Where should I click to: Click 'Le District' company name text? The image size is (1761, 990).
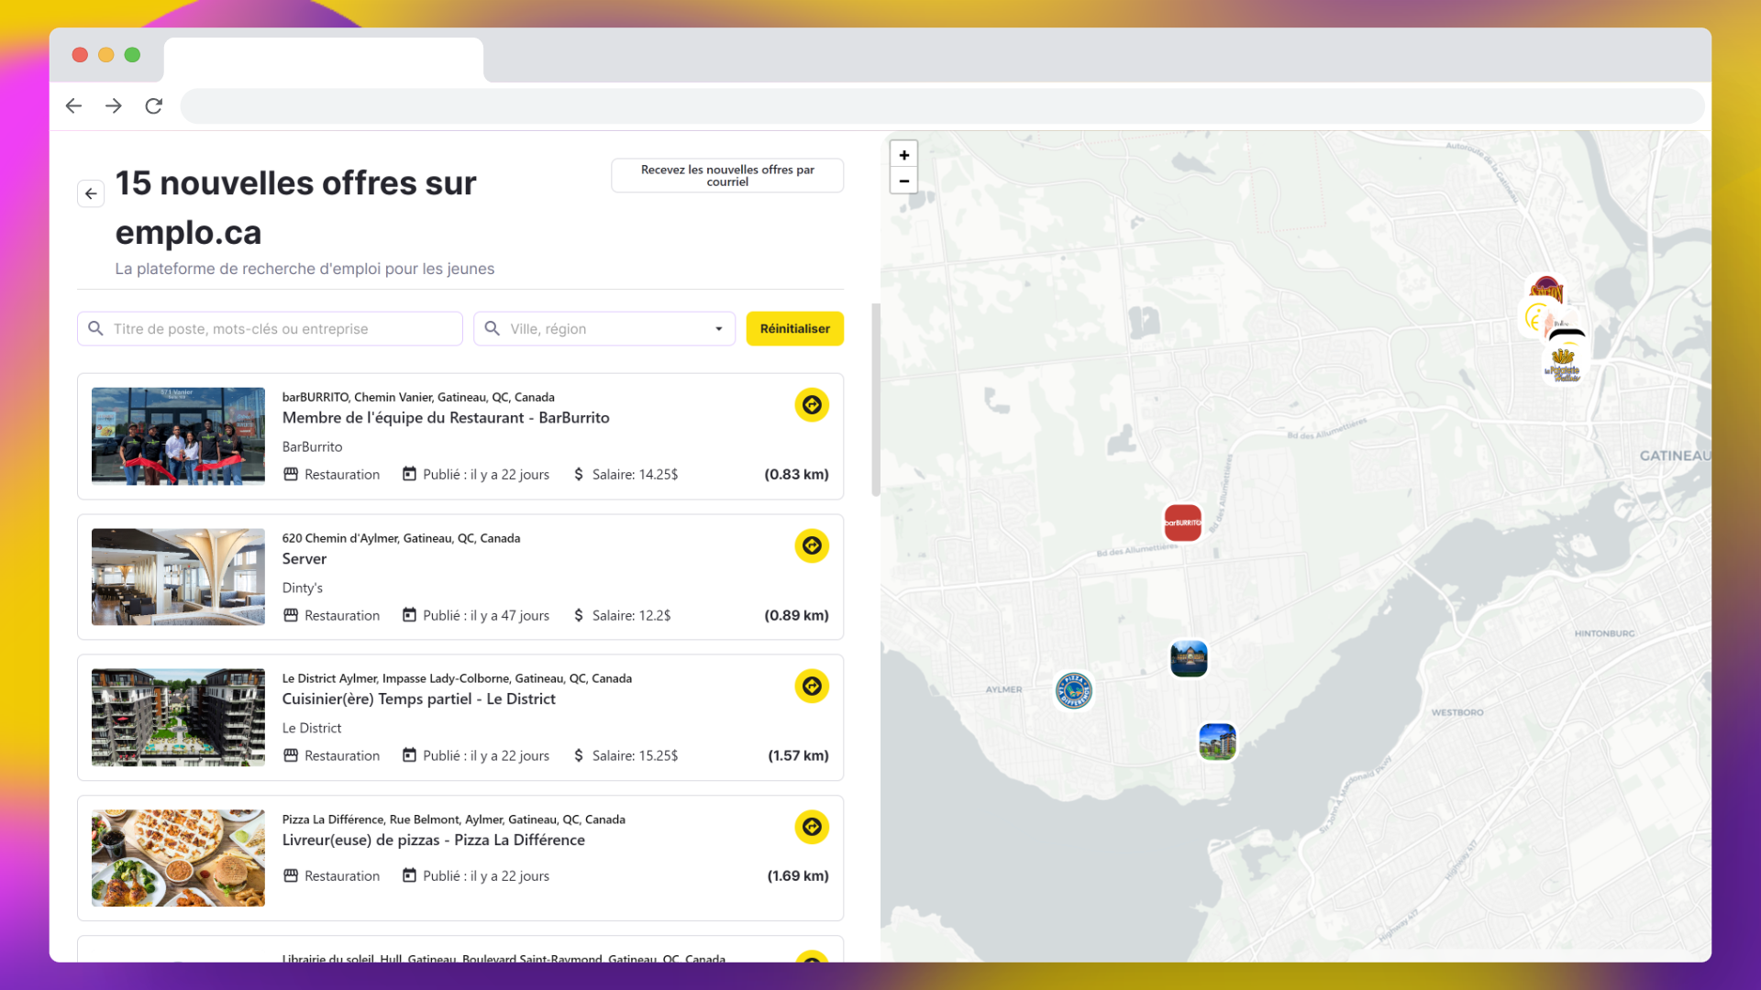point(312,729)
